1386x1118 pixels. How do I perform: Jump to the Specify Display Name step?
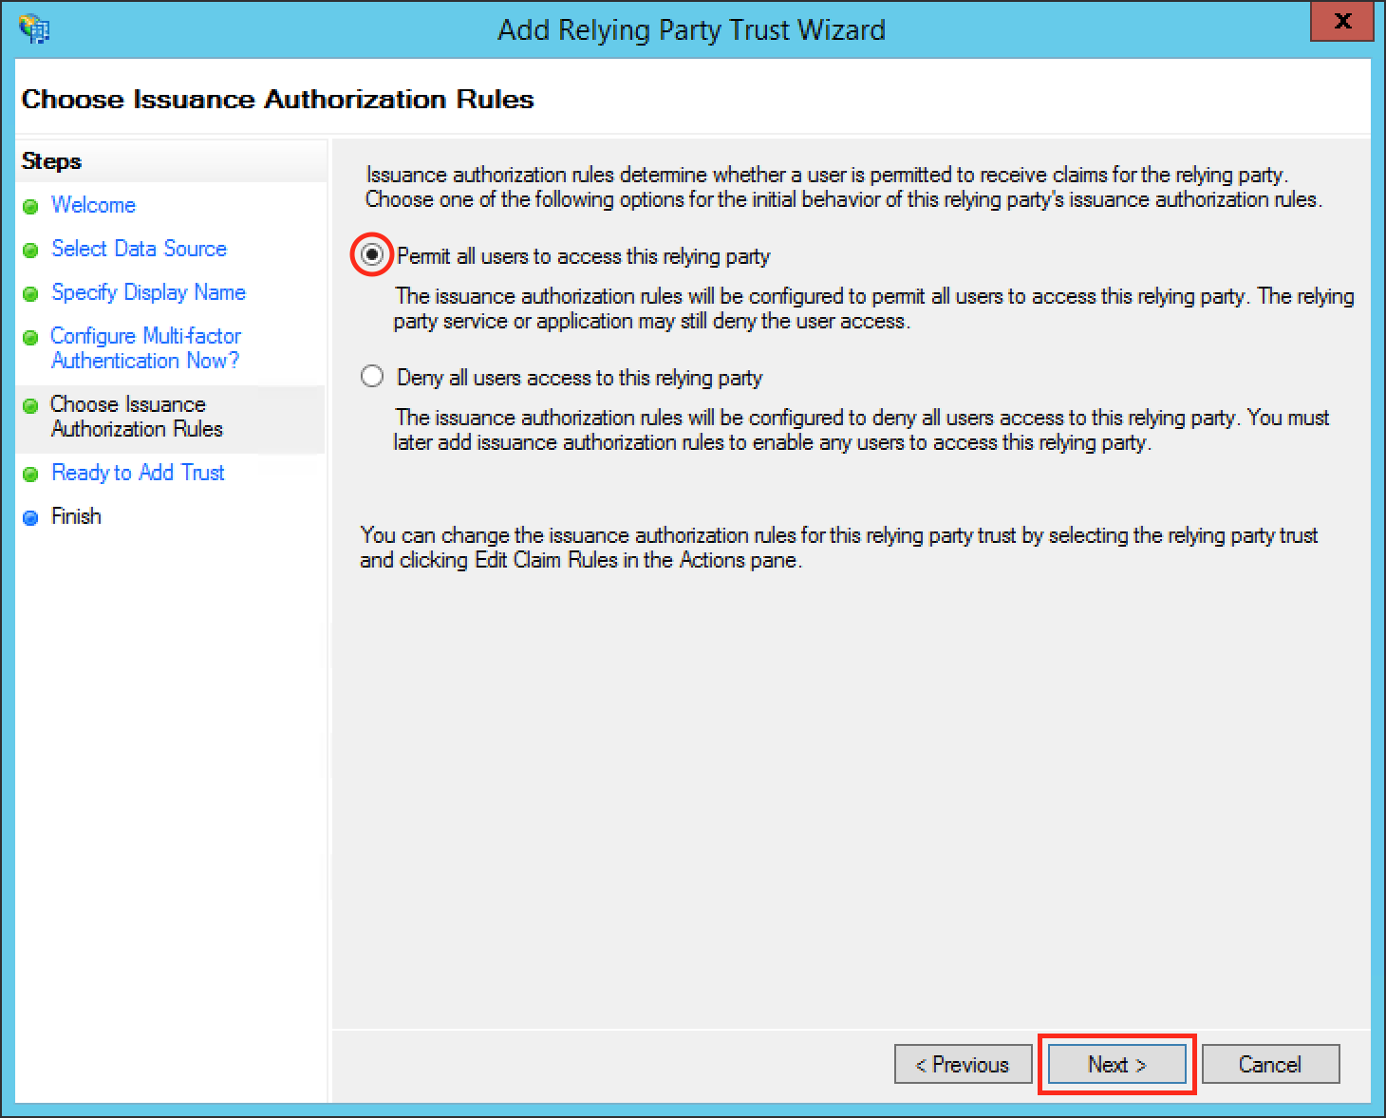(148, 292)
